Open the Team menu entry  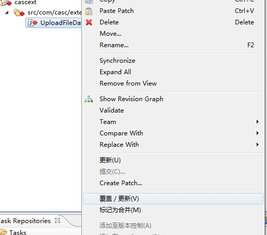[173, 122]
